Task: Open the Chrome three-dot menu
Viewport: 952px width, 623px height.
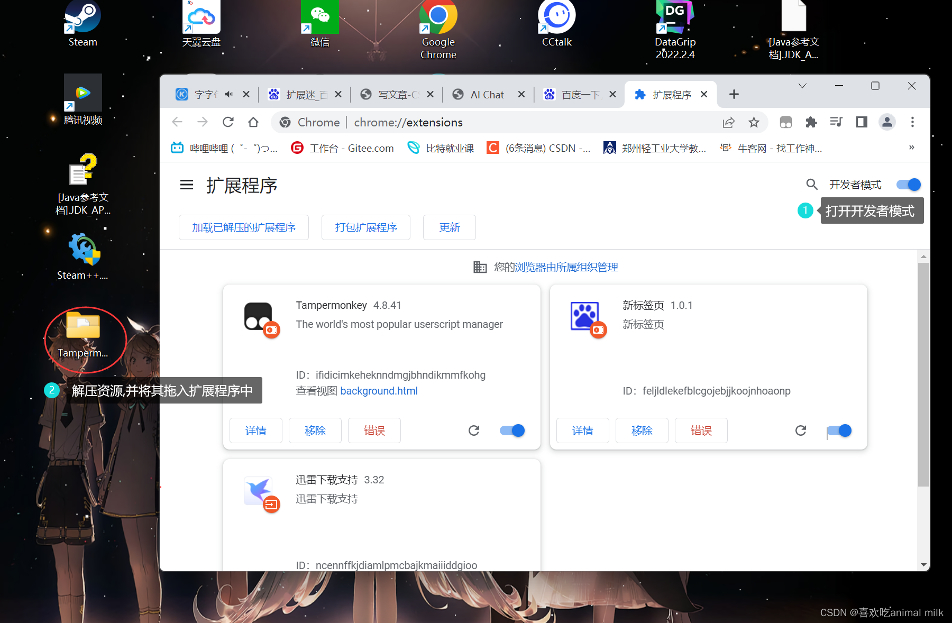Action: (912, 122)
